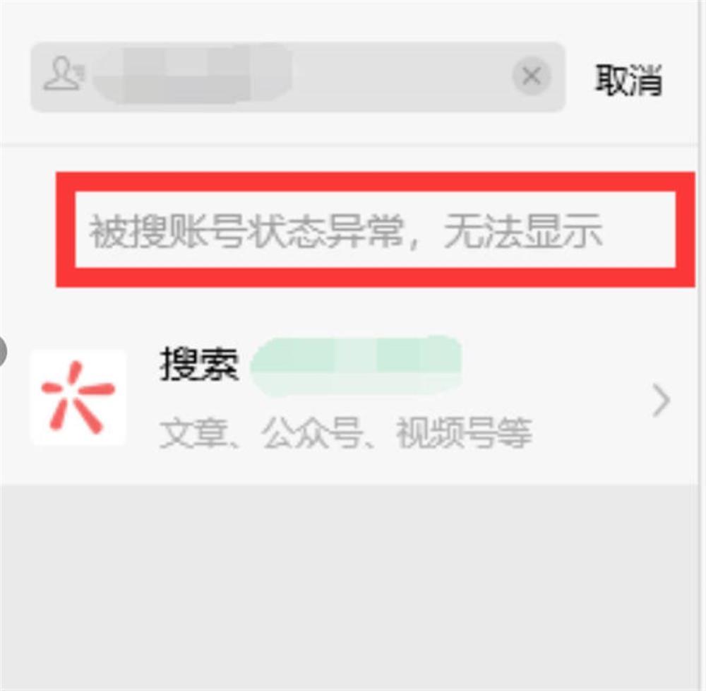Click the gray half-circle at the left edge

[3, 351]
